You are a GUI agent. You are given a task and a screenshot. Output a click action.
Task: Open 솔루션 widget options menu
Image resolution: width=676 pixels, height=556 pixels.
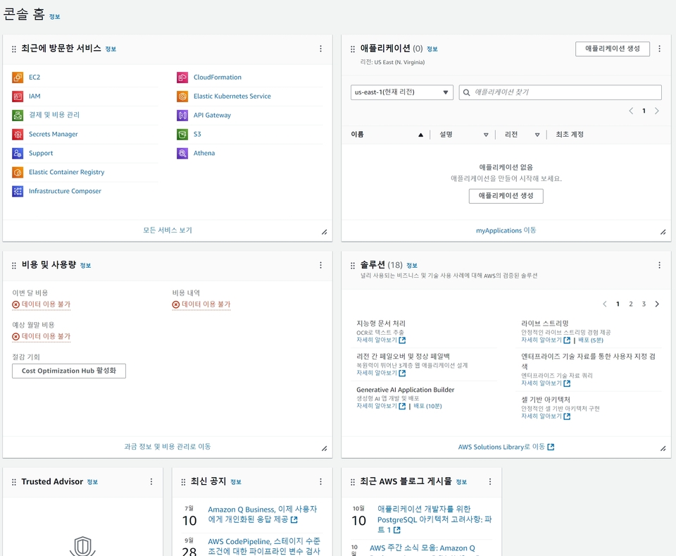click(659, 265)
